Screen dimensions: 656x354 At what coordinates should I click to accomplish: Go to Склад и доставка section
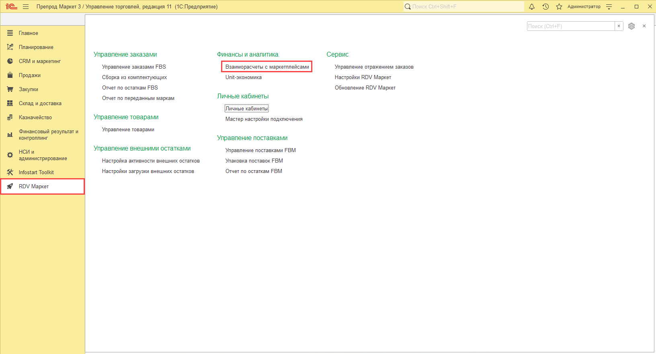[40, 104]
